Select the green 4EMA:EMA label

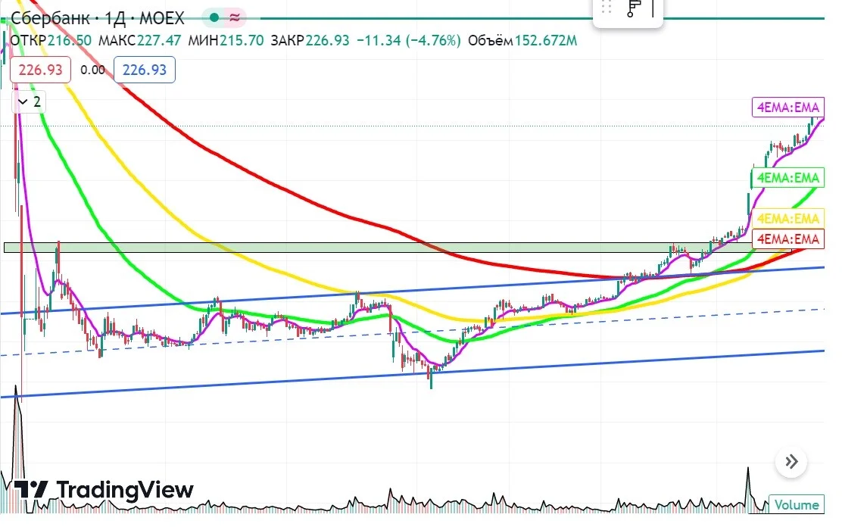point(787,178)
